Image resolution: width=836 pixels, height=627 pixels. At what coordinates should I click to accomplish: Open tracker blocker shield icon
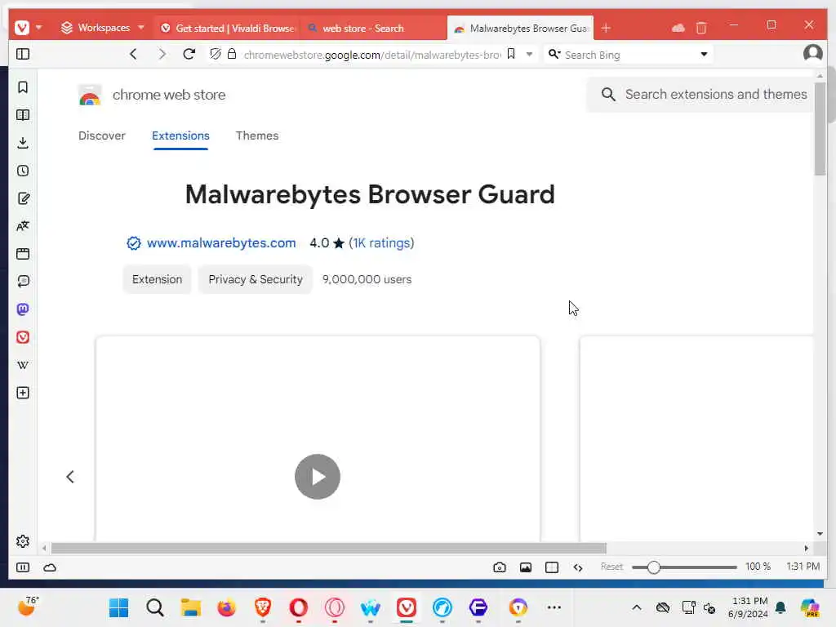tap(215, 54)
